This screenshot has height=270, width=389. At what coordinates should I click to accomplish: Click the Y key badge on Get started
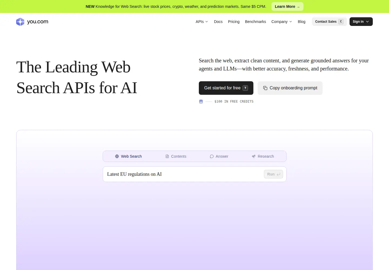tap(245, 88)
